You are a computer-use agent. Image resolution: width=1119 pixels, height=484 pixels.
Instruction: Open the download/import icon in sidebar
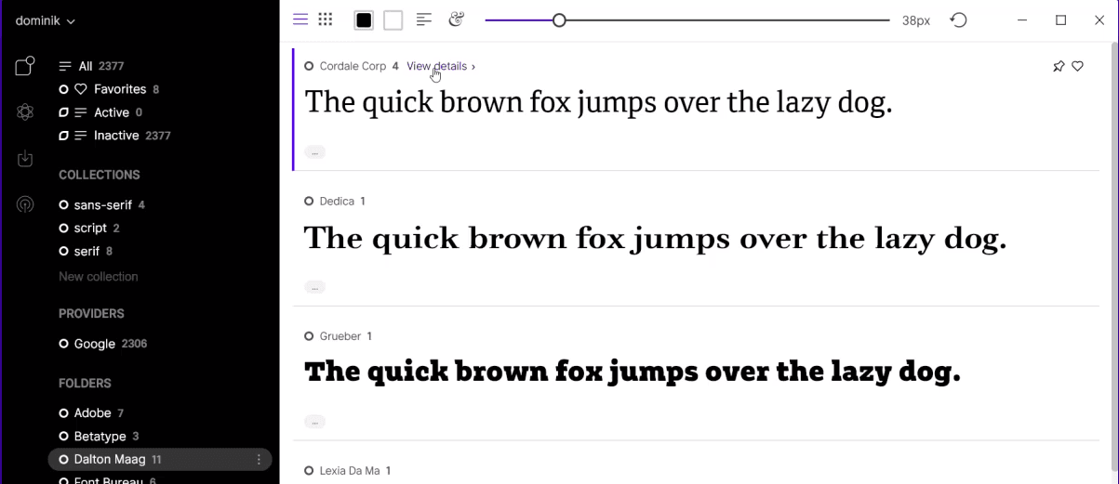(25, 159)
